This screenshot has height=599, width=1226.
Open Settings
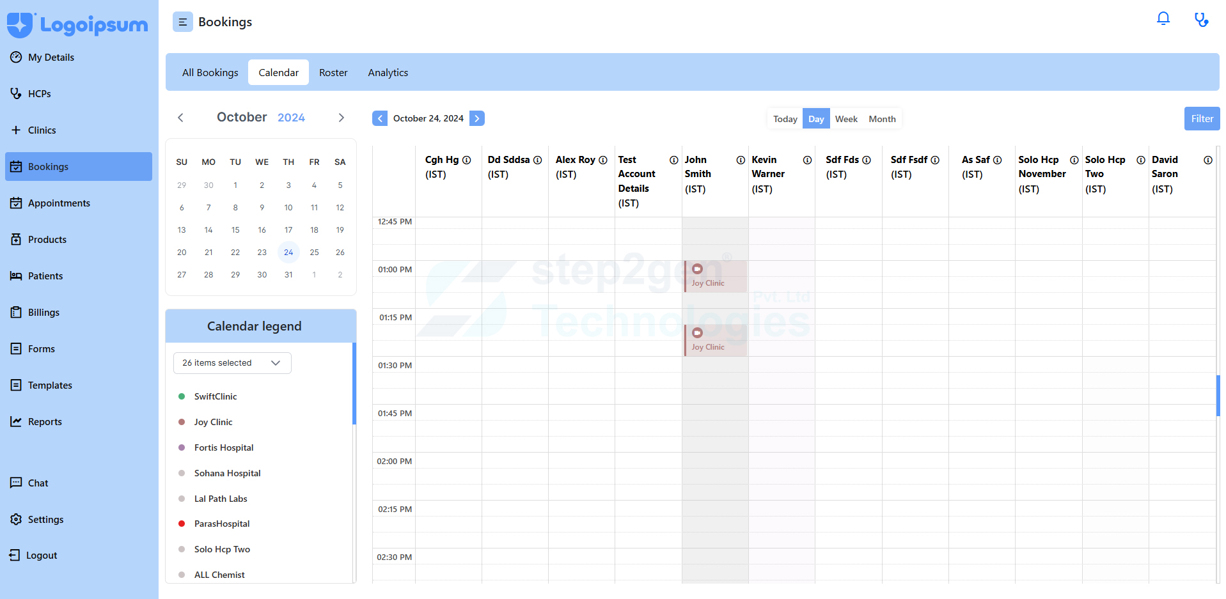79,520
